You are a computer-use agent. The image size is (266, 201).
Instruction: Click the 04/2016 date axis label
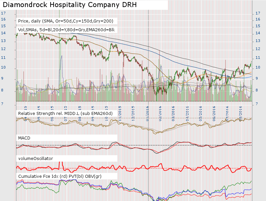[x=187, y=114]
